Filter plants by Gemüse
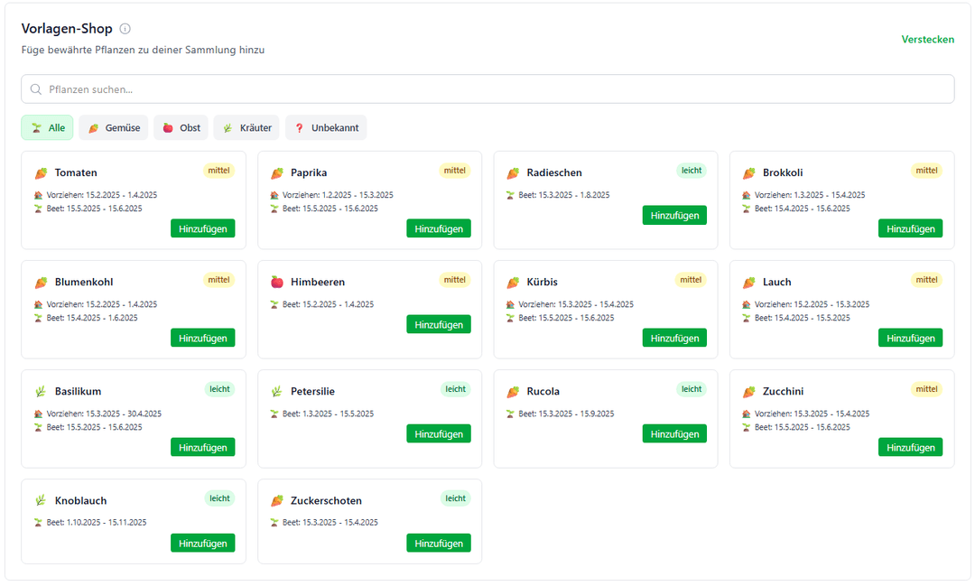The width and height of the screenshot is (975, 586). (x=113, y=128)
